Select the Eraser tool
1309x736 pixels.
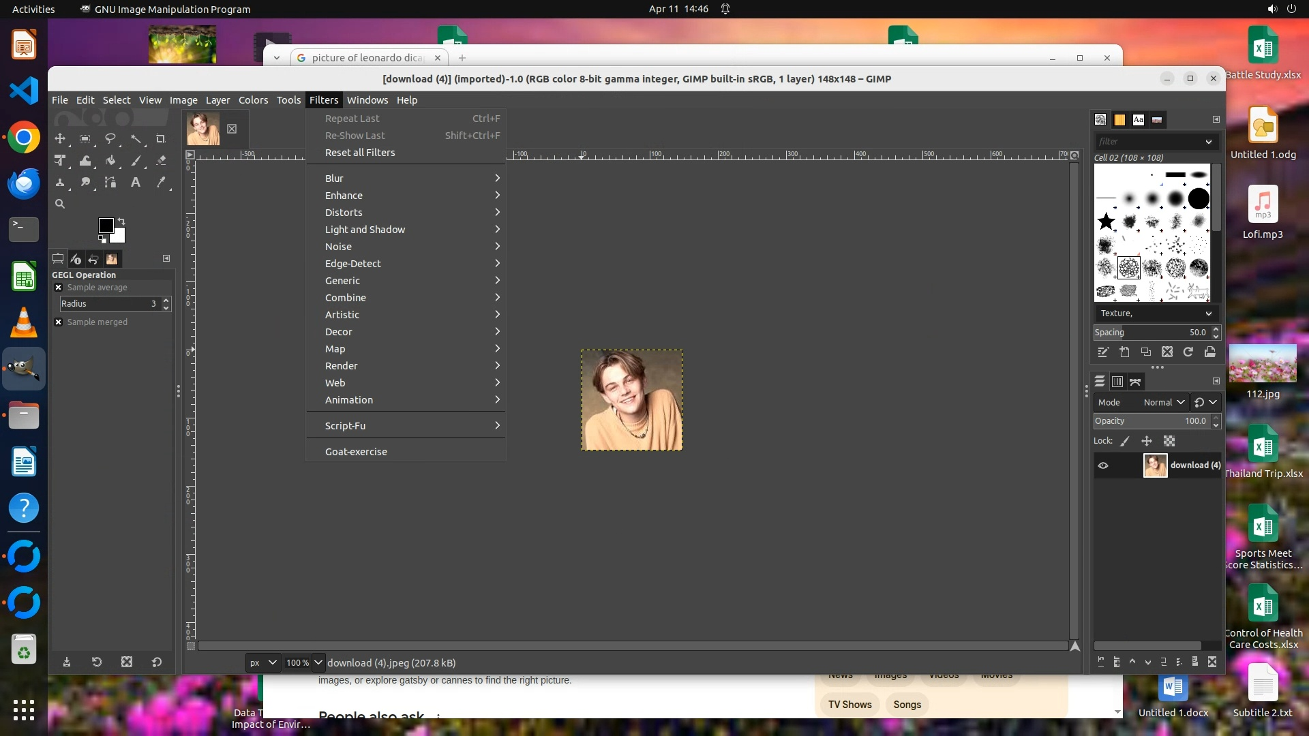(161, 161)
